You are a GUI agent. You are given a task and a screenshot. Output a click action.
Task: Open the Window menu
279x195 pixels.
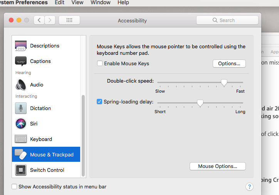coord(100,2)
